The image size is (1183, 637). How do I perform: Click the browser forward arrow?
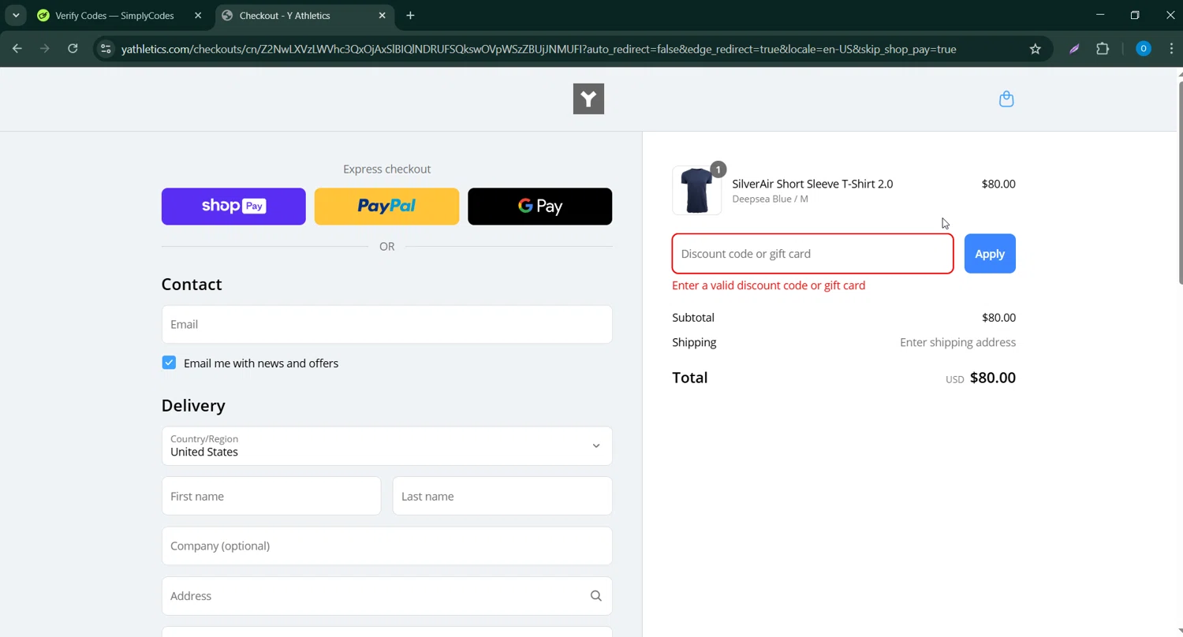tap(45, 49)
